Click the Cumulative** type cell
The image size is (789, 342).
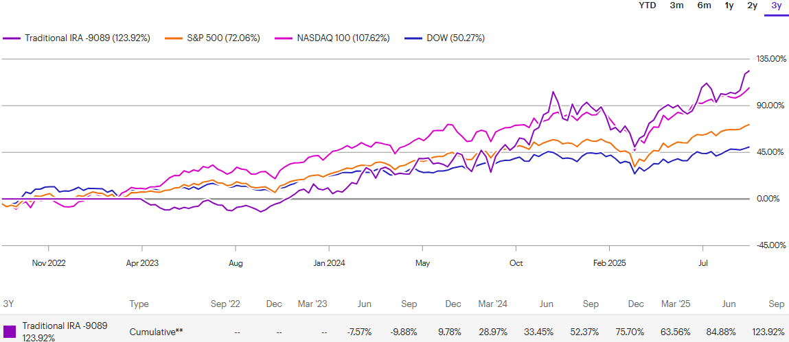(156, 332)
